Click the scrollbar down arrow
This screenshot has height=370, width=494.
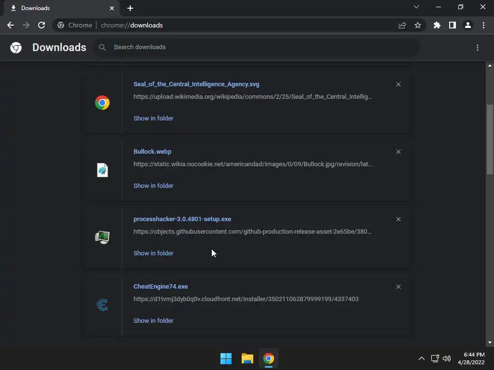(490, 343)
